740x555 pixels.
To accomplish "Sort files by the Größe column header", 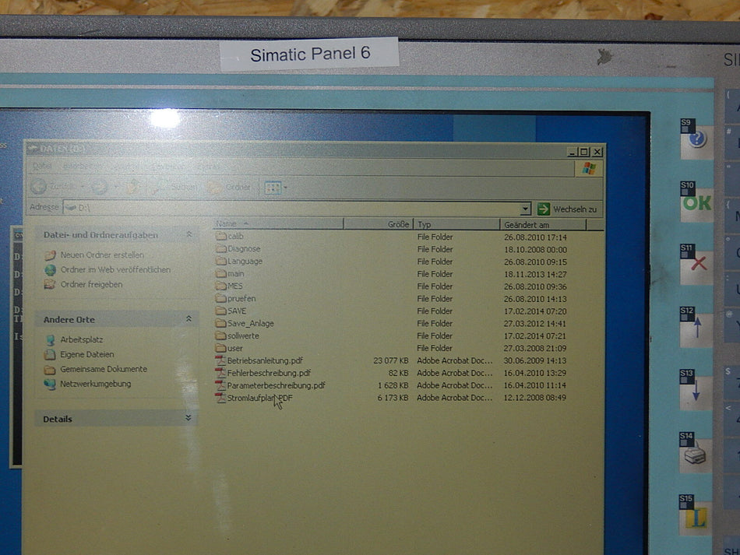I will [x=397, y=224].
